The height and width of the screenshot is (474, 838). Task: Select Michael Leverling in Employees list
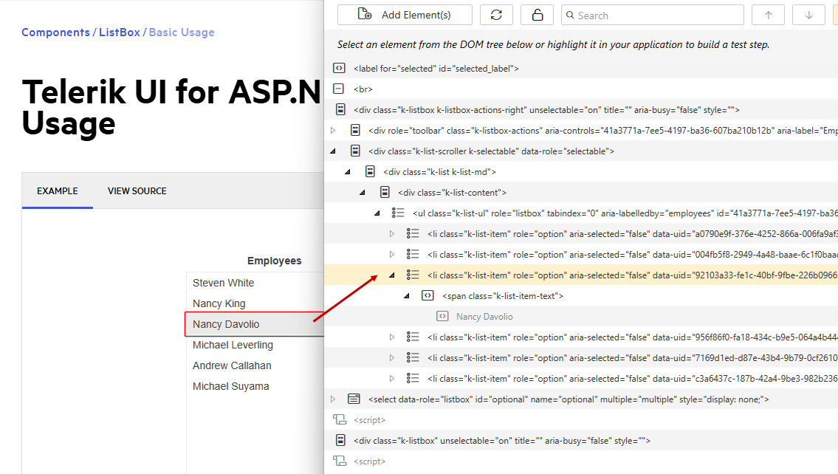pos(233,346)
